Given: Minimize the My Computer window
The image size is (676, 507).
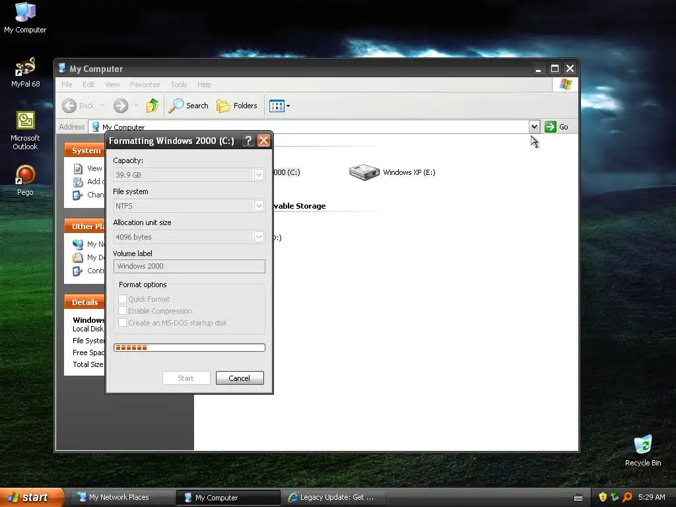Looking at the screenshot, I should [x=538, y=69].
